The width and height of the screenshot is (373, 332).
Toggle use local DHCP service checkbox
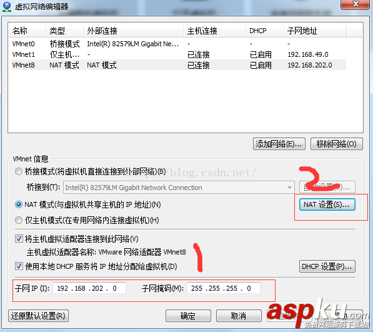point(19,266)
